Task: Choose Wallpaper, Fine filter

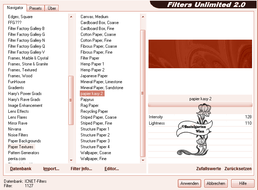Action: pyautogui.click(x=93, y=158)
